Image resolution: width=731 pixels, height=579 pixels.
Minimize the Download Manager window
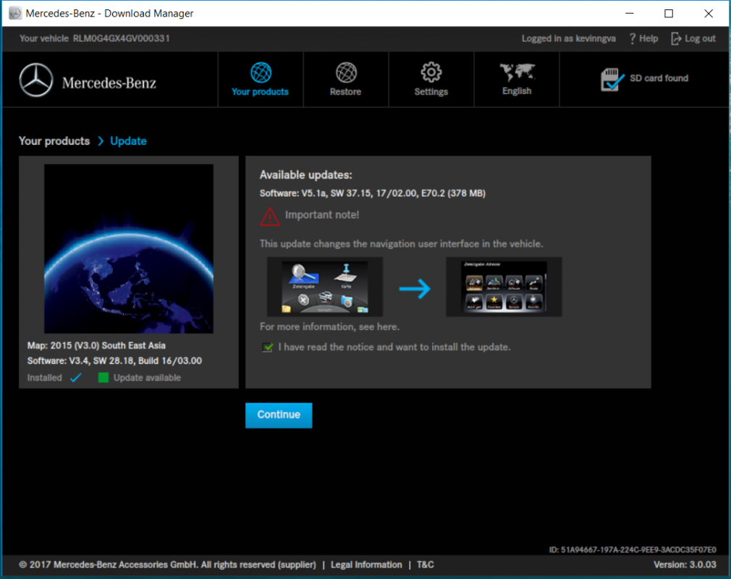[630, 13]
